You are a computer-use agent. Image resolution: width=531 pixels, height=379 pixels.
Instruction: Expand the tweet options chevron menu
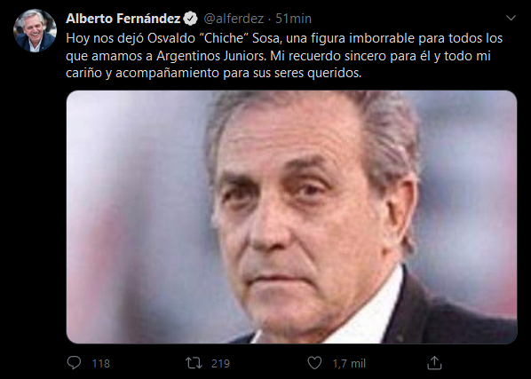(x=511, y=18)
